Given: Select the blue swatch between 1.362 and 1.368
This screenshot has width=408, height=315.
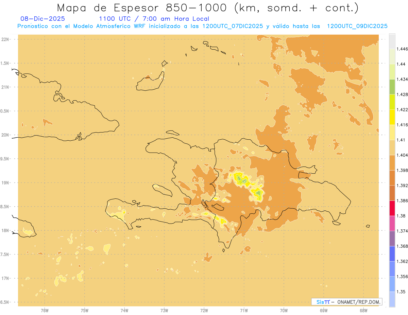Looking at the screenshot, I should point(392,254).
